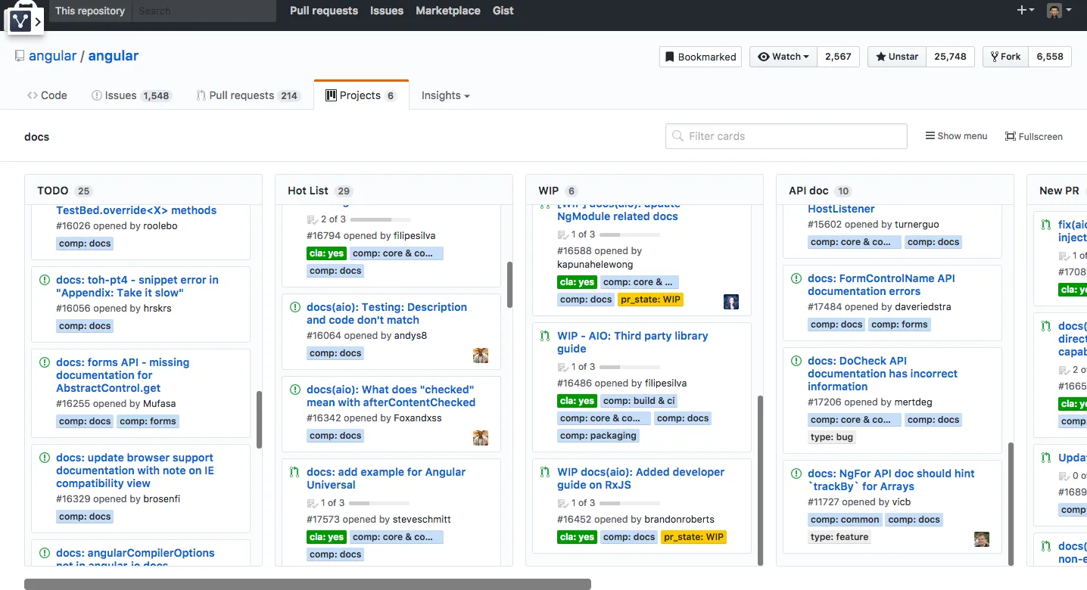This screenshot has width=1087, height=590.
Task: Click the pull request icon on Angular Universal card
Action: click(294, 473)
